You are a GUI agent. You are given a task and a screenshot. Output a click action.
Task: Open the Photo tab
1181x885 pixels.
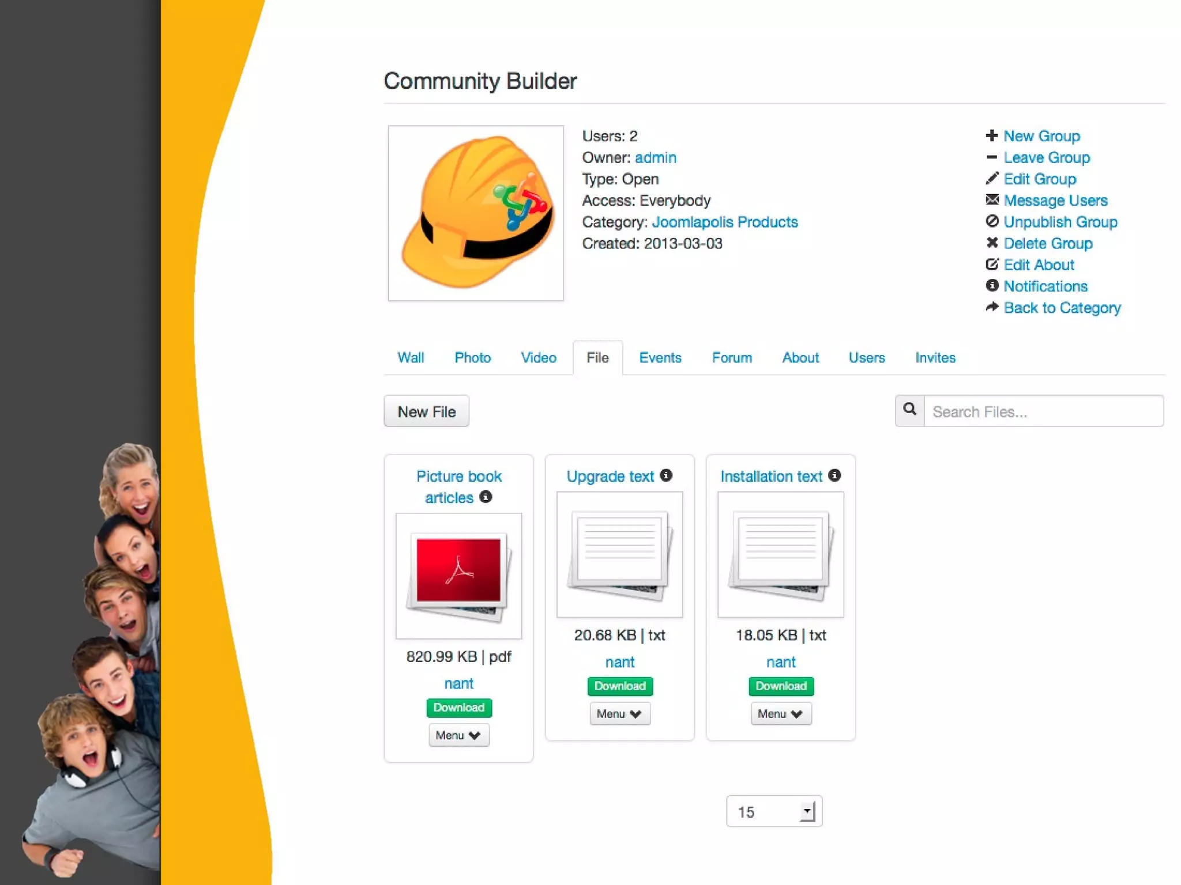coord(472,358)
